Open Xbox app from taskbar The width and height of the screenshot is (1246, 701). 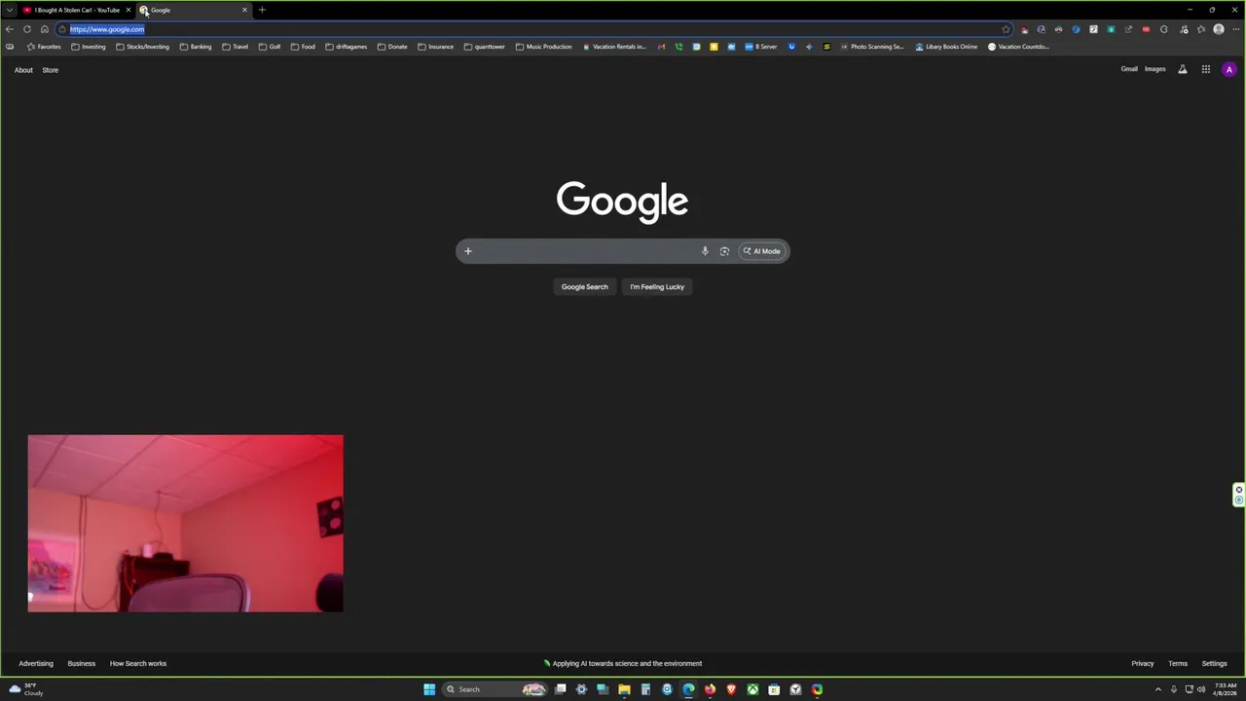pyautogui.click(x=752, y=689)
